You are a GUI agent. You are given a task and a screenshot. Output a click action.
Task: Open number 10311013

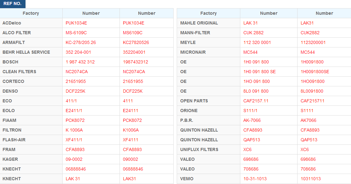(x=311, y=179)
